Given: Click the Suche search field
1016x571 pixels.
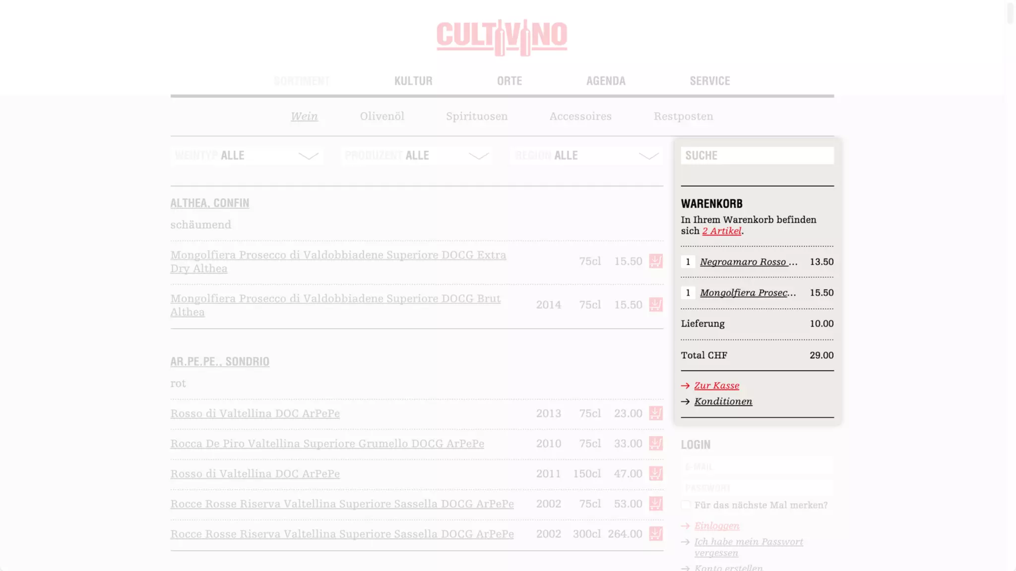Looking at the screenshot, I should coord(757,156).
